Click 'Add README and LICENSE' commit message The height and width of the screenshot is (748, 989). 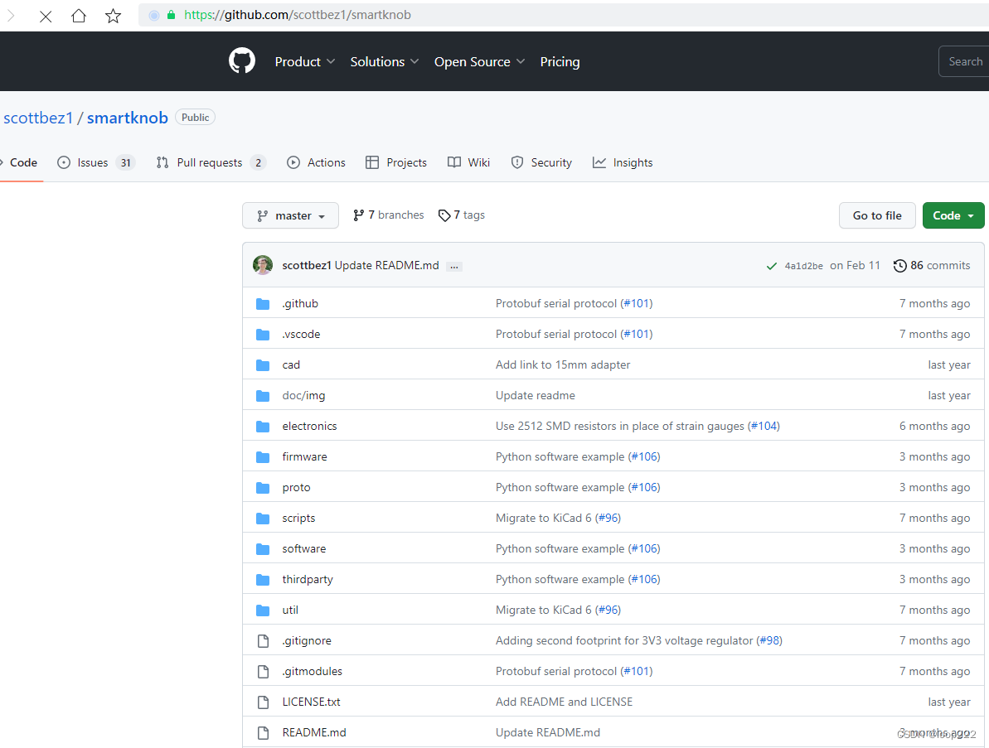point(564,702)
